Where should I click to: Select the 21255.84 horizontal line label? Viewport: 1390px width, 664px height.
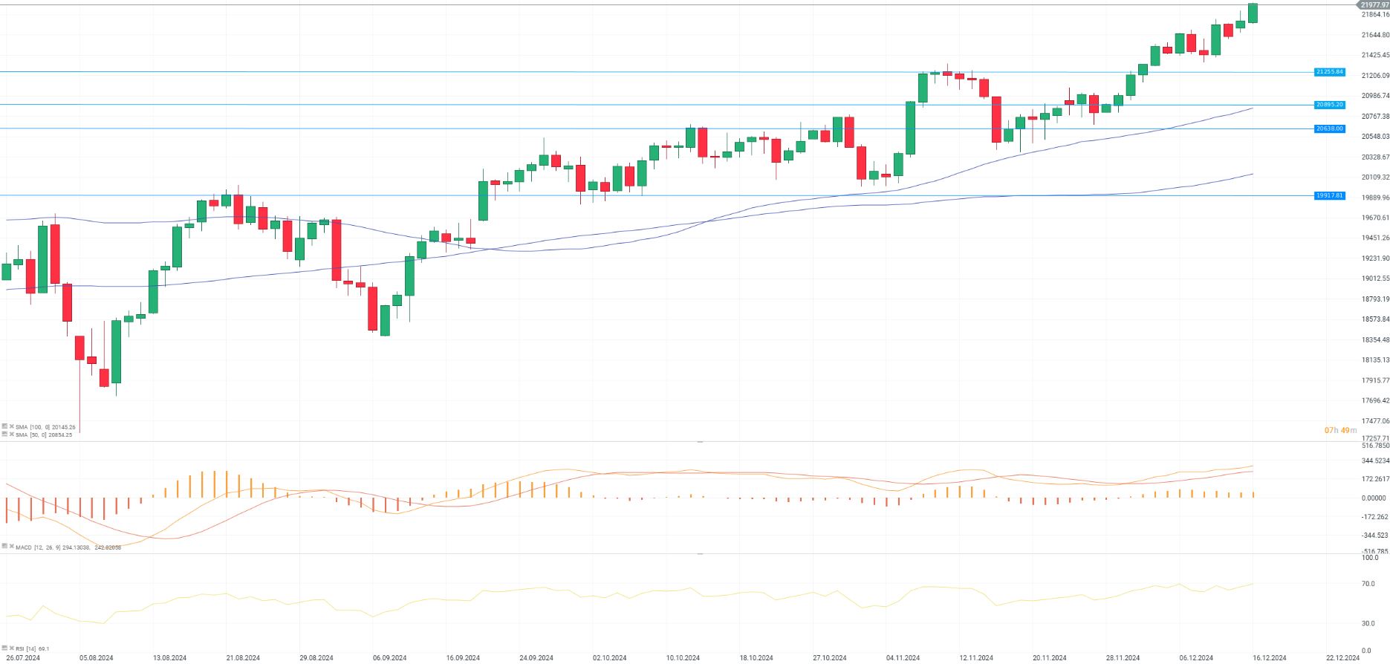1329,72
